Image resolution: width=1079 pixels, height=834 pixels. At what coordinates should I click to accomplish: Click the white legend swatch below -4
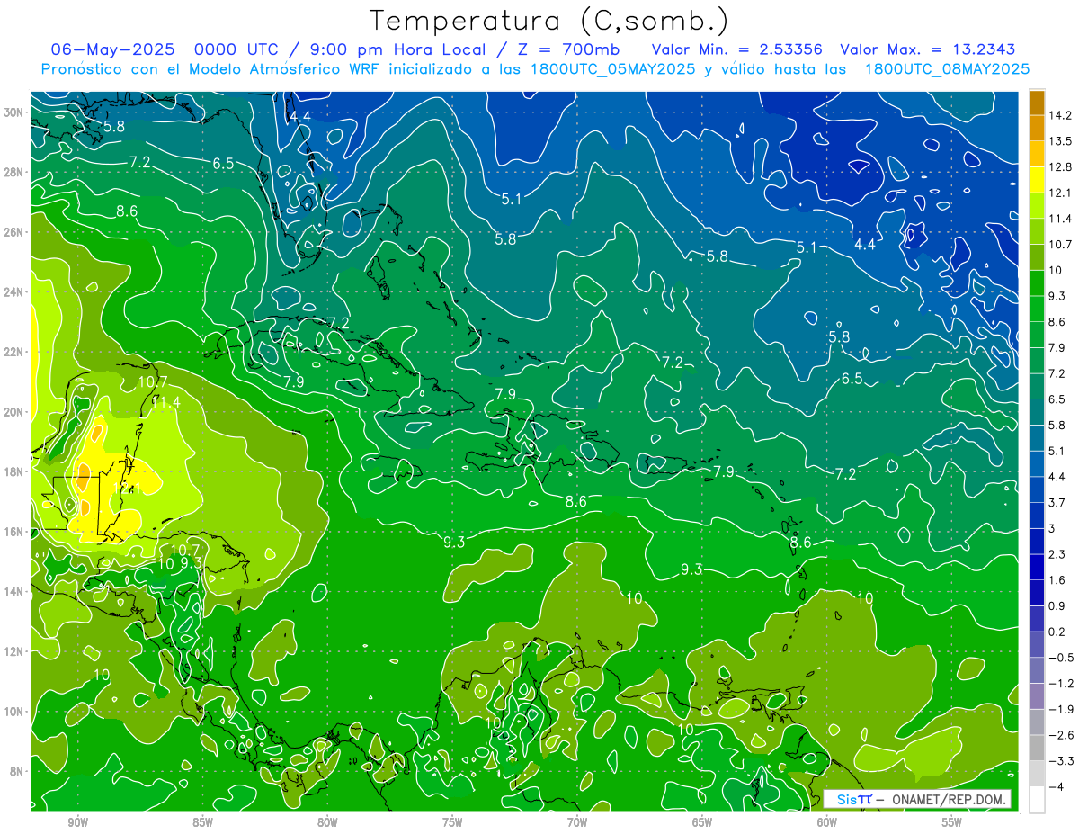(x=1037, y=799)
